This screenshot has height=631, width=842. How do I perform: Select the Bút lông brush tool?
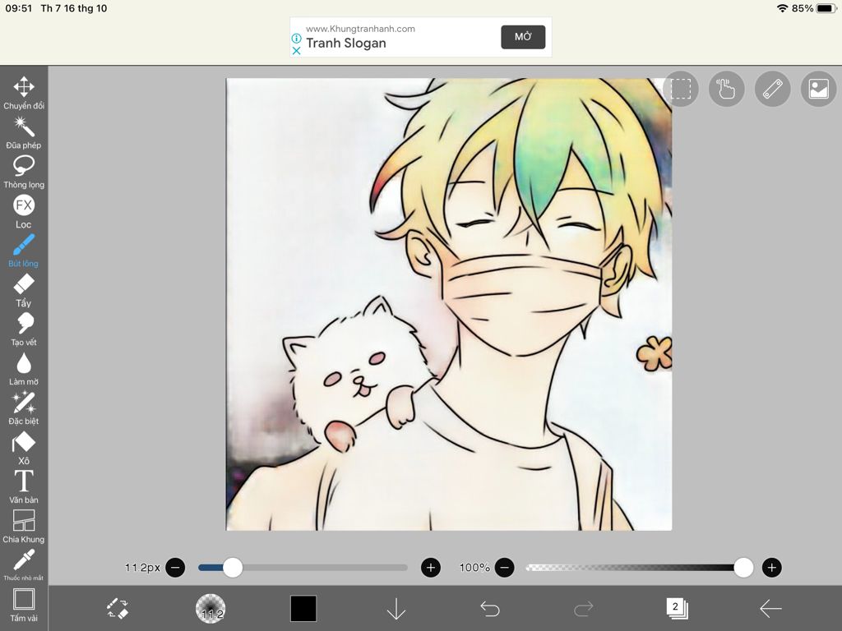tap(24, 251)
